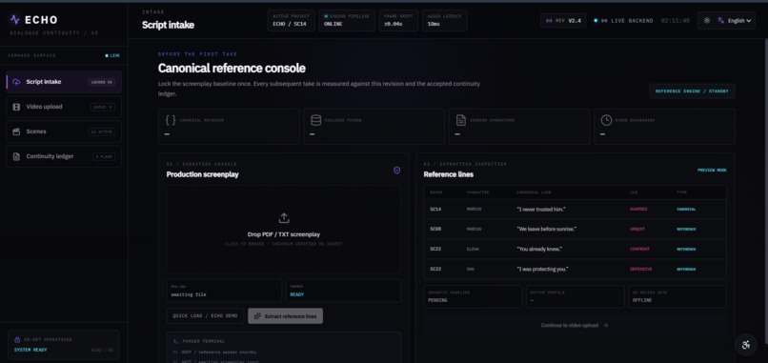Image resolution: width=768 pixels, height=363 pixels.
Task: Open the accessibility wheelchair button
Action: coord(746,345)
